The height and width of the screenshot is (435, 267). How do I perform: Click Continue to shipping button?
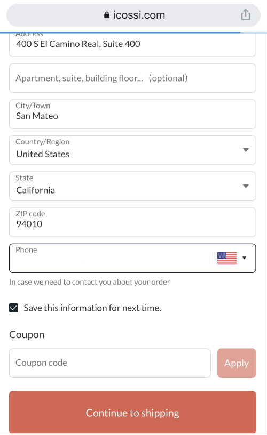[132, 412]
